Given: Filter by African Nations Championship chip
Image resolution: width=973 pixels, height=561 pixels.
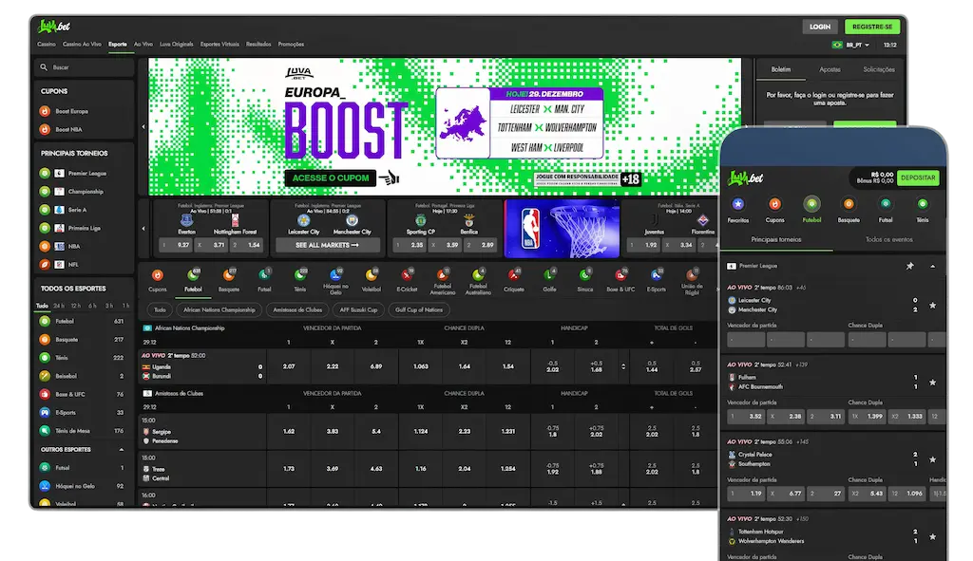Looking at the screenshot, I should click(x=219, y=310).
